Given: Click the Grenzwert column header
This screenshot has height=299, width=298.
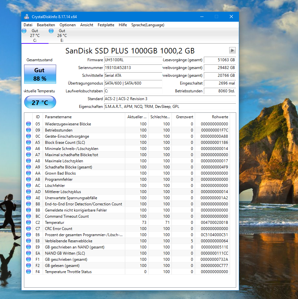Looking at the screenshot, I should click(x=183, y=117).
